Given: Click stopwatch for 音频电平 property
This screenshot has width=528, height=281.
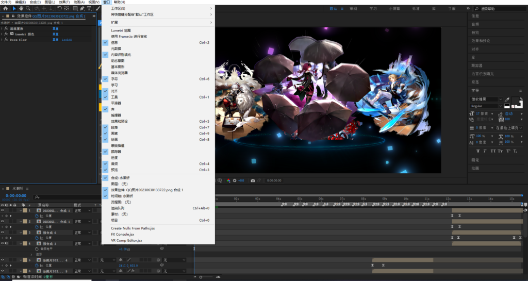Looking at the screenshot, I should (x=37, y=249).
